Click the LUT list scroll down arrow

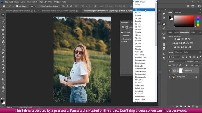pos(156,101)
